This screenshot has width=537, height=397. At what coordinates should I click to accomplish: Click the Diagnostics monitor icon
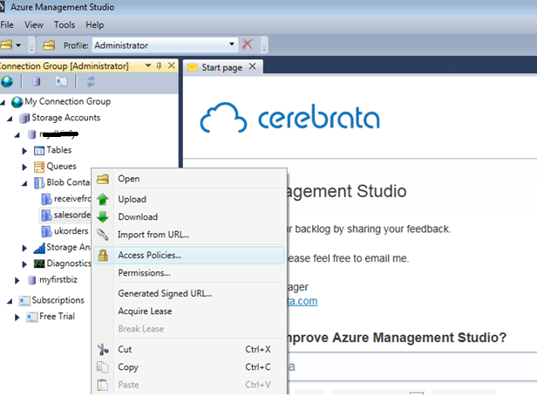39,264
